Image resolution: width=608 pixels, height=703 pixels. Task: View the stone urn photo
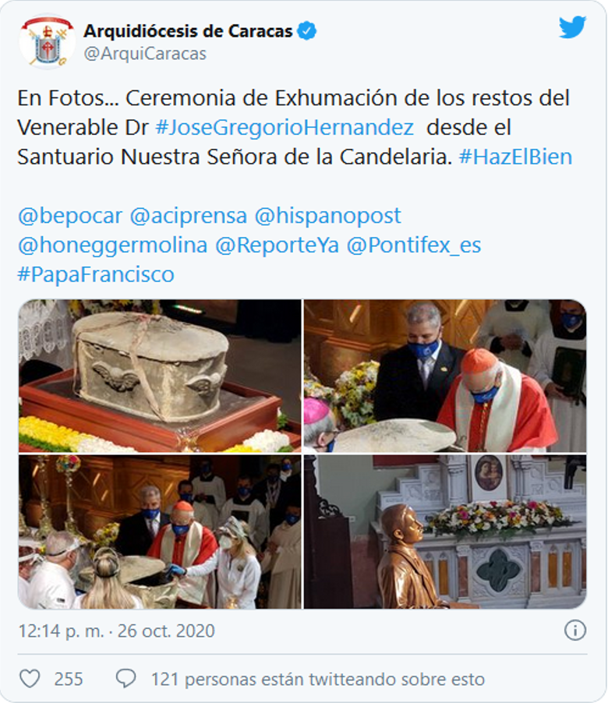coord(160,376)
